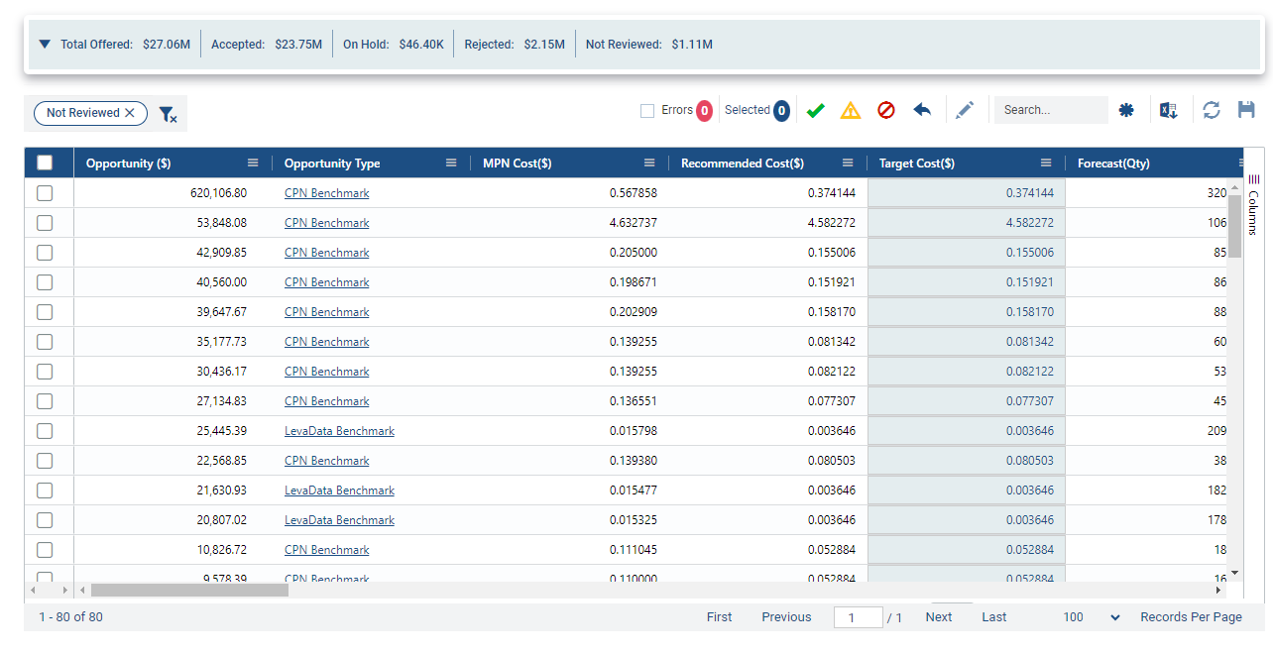1273x654 pixels.
Task: Click the green accept checkmark icon
Action: coord(815,111)
